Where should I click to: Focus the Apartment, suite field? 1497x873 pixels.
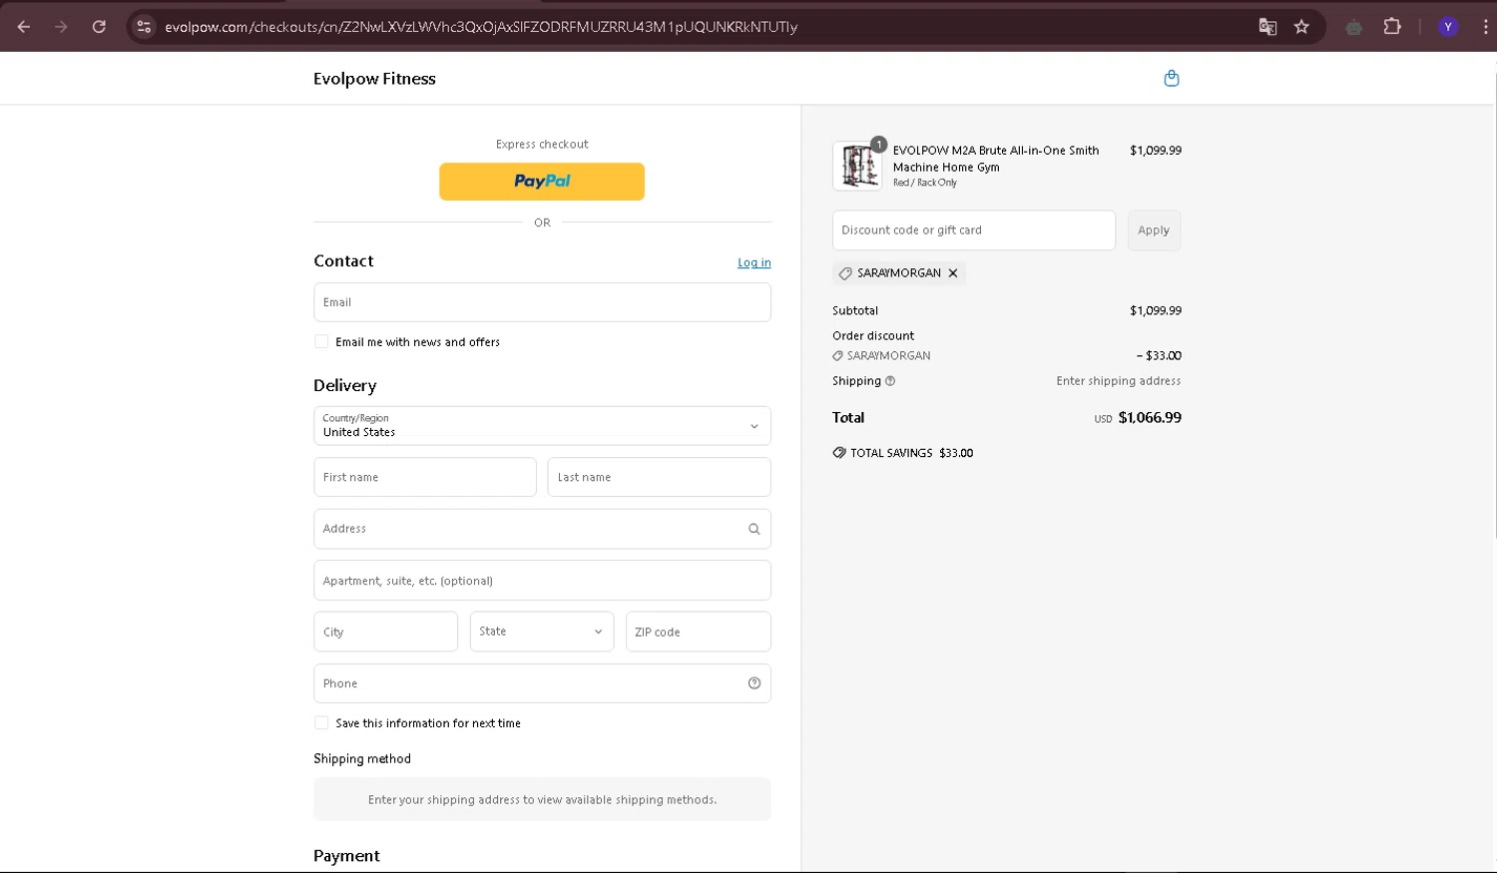tap(542, 581)
